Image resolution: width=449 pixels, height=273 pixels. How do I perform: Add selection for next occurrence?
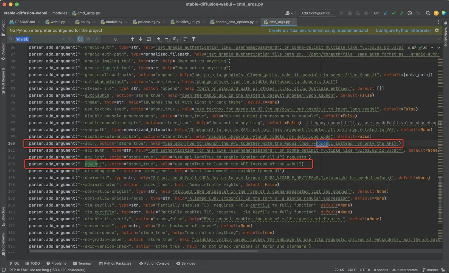pyautogui.click(x=159, y=39)
